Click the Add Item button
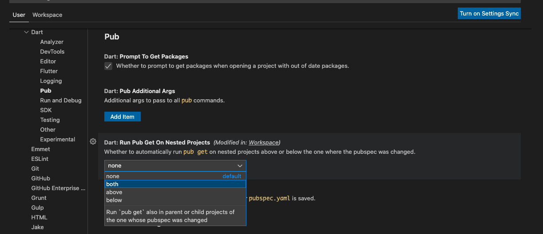The image size is (543, 234). tap(122, 117)
